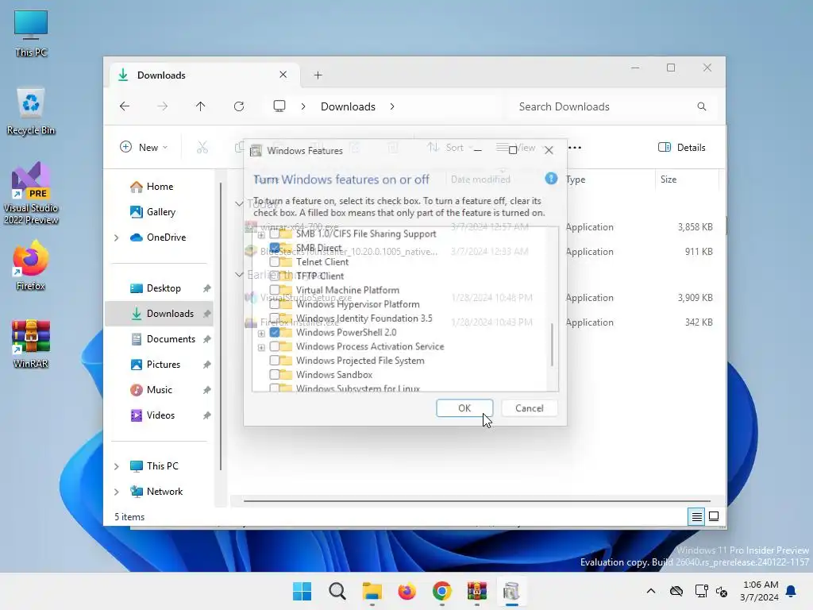
Task: Enable Telnet Client checkbox
Action: [275, 262]
